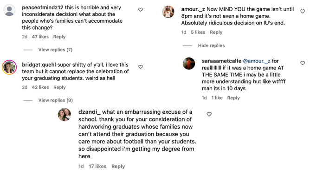Reply to saraaametcalfe's comment
Image resolution: width=310 pixels, height=174 pixels.
tap(233, 98)
